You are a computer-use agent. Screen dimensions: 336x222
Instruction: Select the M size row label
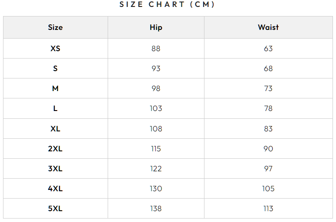pyautogui.click(x=55, y=88)
